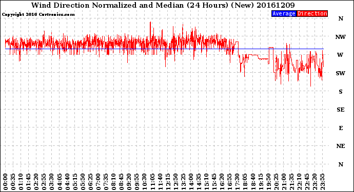354x192 pixels.
Task: Click the 23:20 time axis label
Action: point(314,182)
